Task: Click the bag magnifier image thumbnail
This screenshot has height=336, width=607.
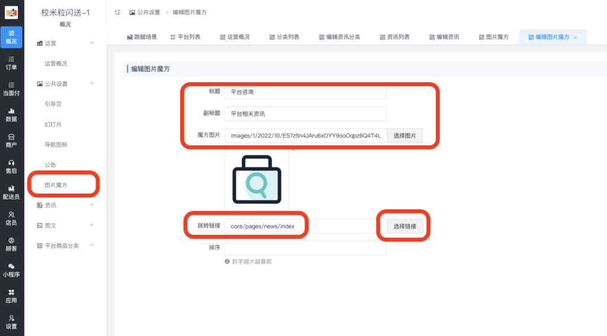Action: tap(257, 180)
